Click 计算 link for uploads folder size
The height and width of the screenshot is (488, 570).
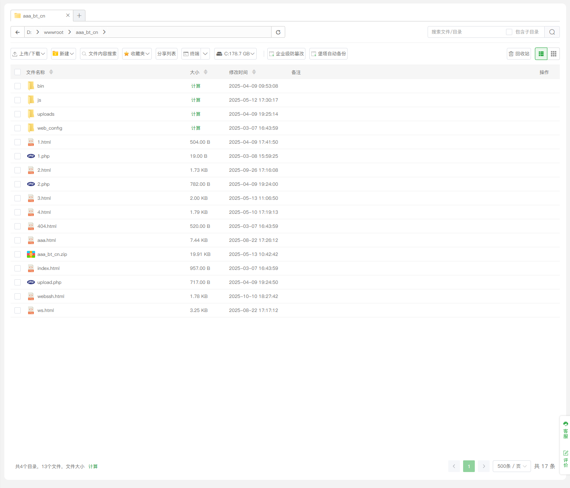[195, 114]
